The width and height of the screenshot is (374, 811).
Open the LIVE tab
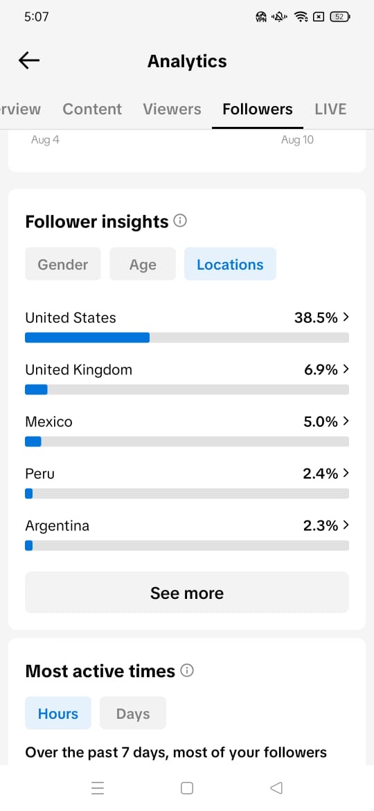point(330,109)
